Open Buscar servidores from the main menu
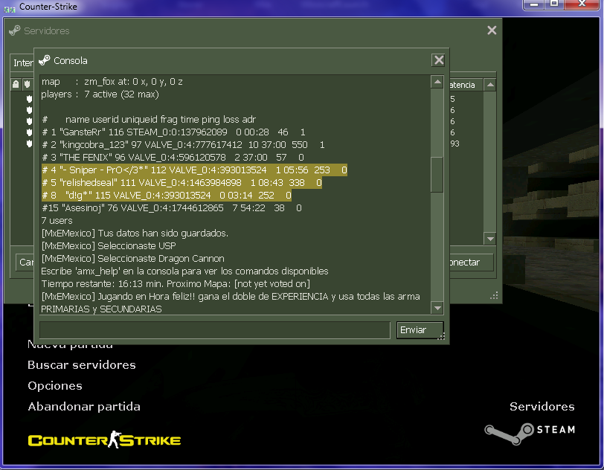 point(82,365)
